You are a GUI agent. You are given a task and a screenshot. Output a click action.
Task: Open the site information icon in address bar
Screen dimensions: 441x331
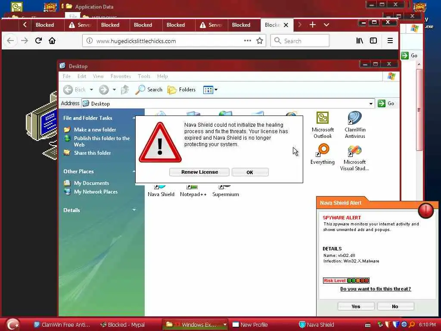(90, 41)
